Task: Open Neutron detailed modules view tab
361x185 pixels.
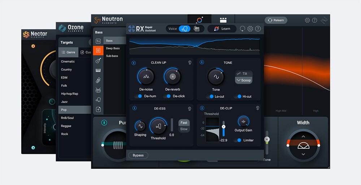Action: (223, 20)
